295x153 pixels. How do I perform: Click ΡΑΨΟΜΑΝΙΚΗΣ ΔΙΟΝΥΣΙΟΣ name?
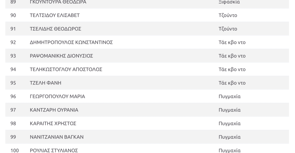62,56
